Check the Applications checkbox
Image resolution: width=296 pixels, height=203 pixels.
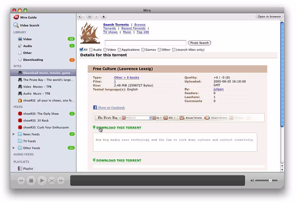[x=119, y=50]
